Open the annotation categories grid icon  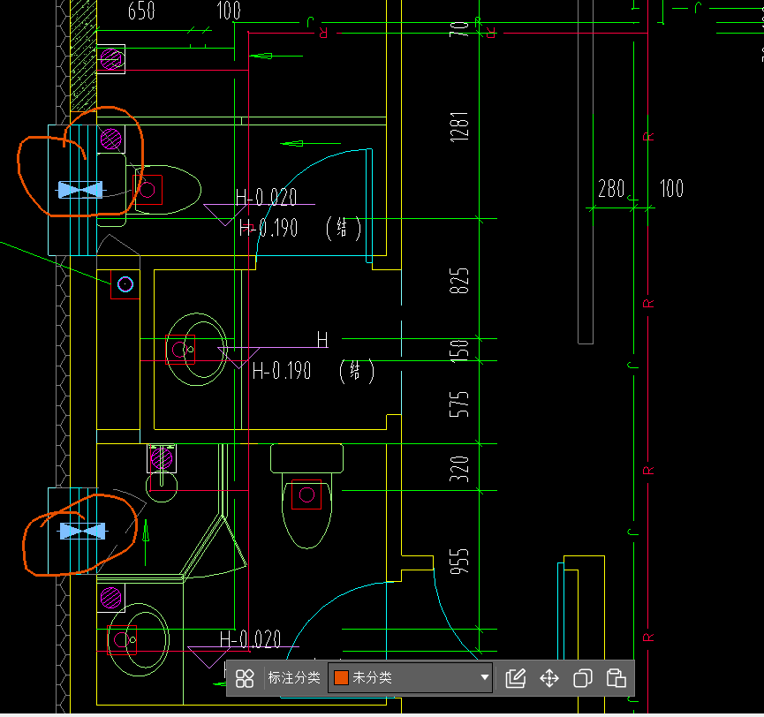245,678
